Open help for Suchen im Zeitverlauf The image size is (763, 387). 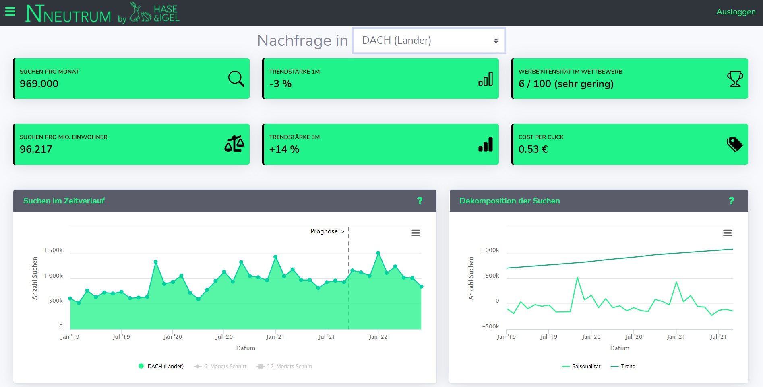pos(420,201)
